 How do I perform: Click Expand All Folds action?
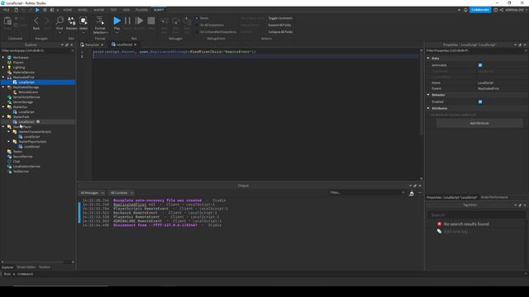(x=279, y=25)
